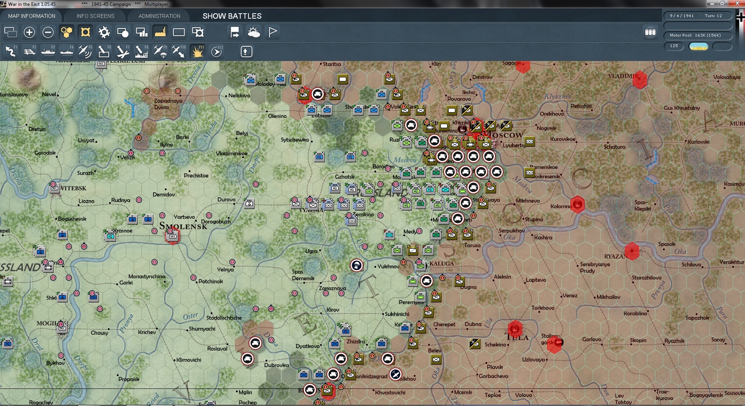Viewport: 745px width, 406px height.
Task: Toggle the highlighted four-cornered frame map icon
Action: 85,32
